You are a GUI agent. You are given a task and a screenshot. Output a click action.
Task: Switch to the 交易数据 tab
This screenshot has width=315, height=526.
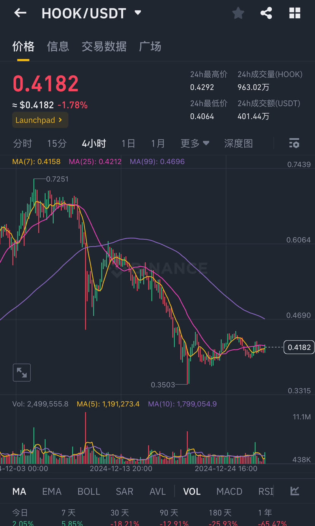tap(104, 46)
